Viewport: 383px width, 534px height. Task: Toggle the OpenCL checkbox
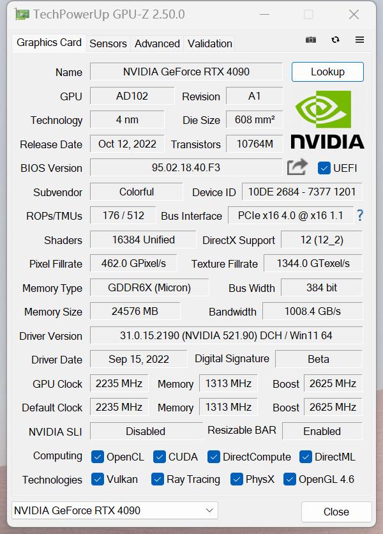(x=98, y=457)
